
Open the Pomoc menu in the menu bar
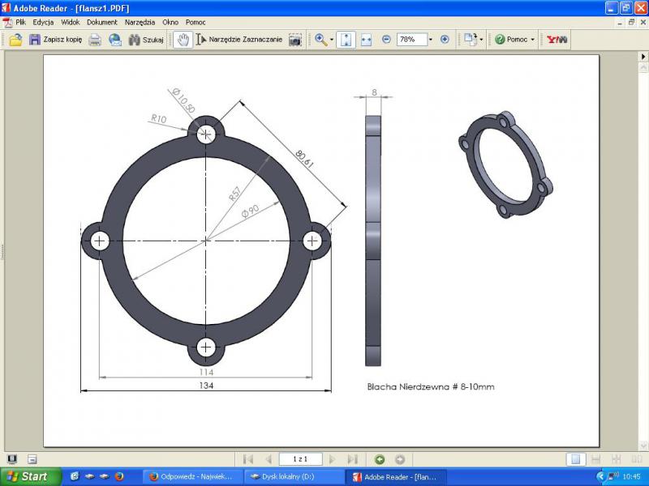point(196,23)
